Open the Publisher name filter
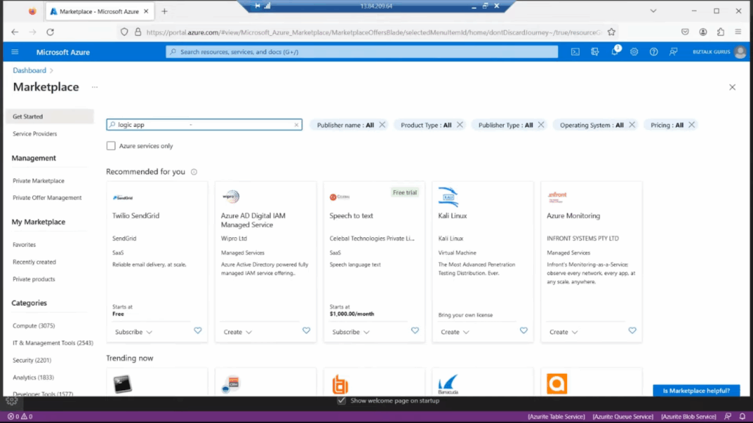The height and width of the screenshot is (423, 753). click(x=346, y=125)
